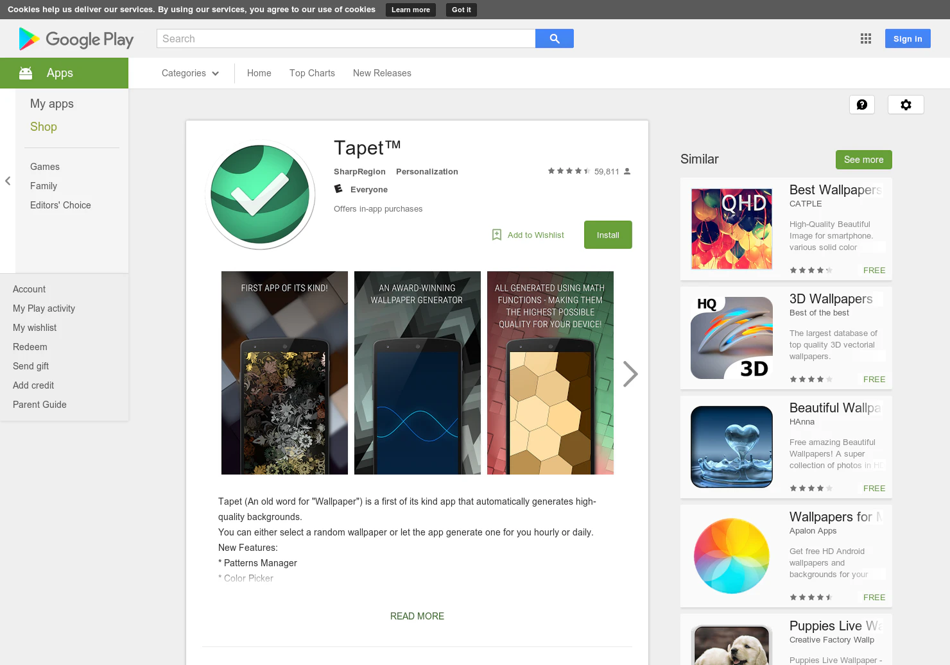Select Shop in sidebar
Screen dimensions: 950x665
44,127
